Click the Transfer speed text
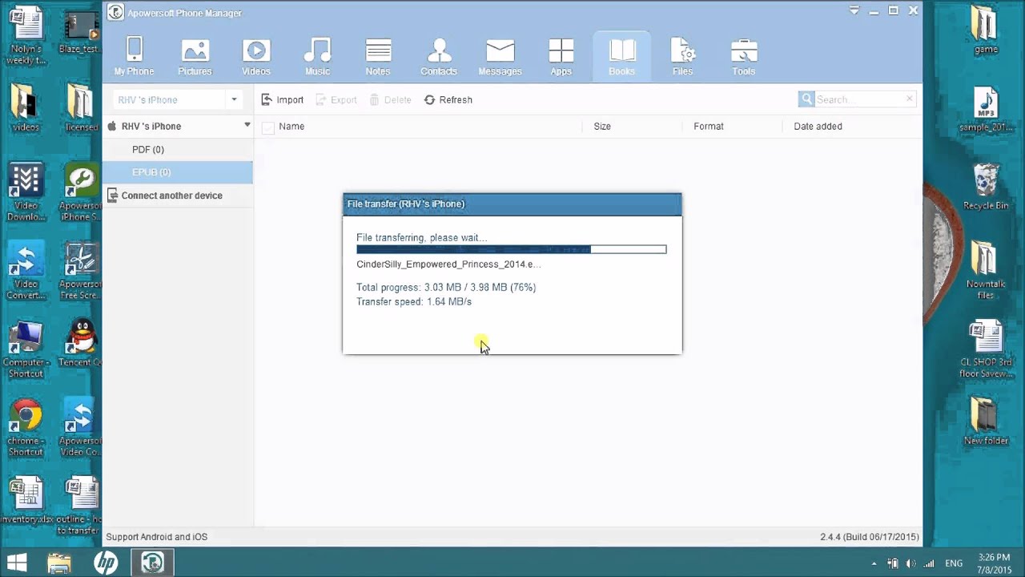This screenshot has width=1025, height=577. (414, 302)
